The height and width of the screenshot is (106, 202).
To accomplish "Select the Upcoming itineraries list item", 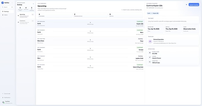I will coord(26,16).
